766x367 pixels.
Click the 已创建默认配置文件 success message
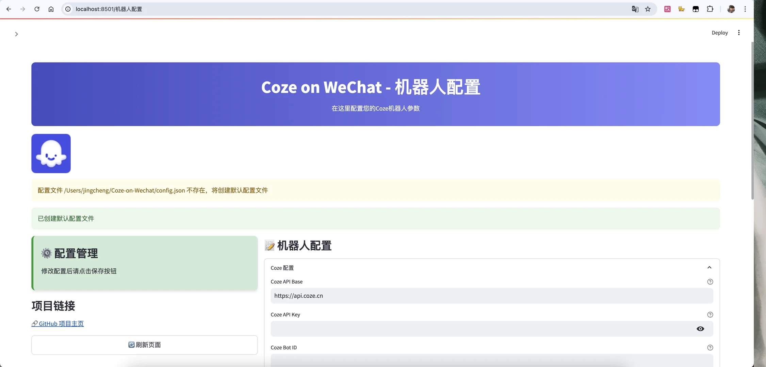66,219
